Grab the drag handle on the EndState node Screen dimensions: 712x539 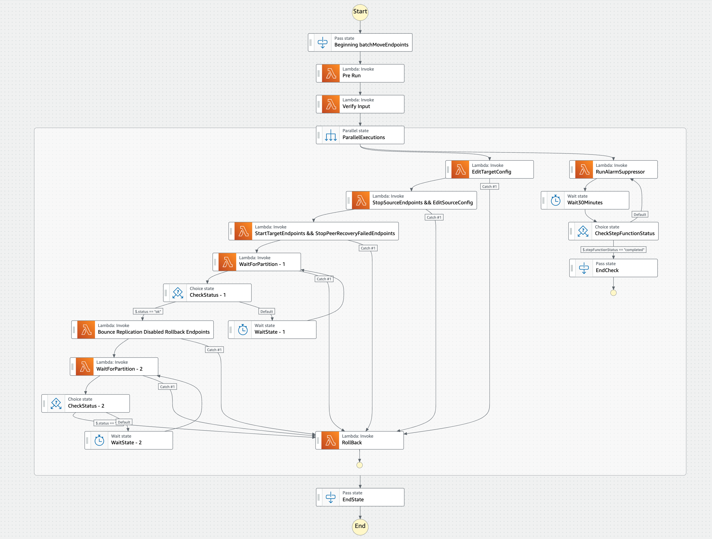(319, 497)
